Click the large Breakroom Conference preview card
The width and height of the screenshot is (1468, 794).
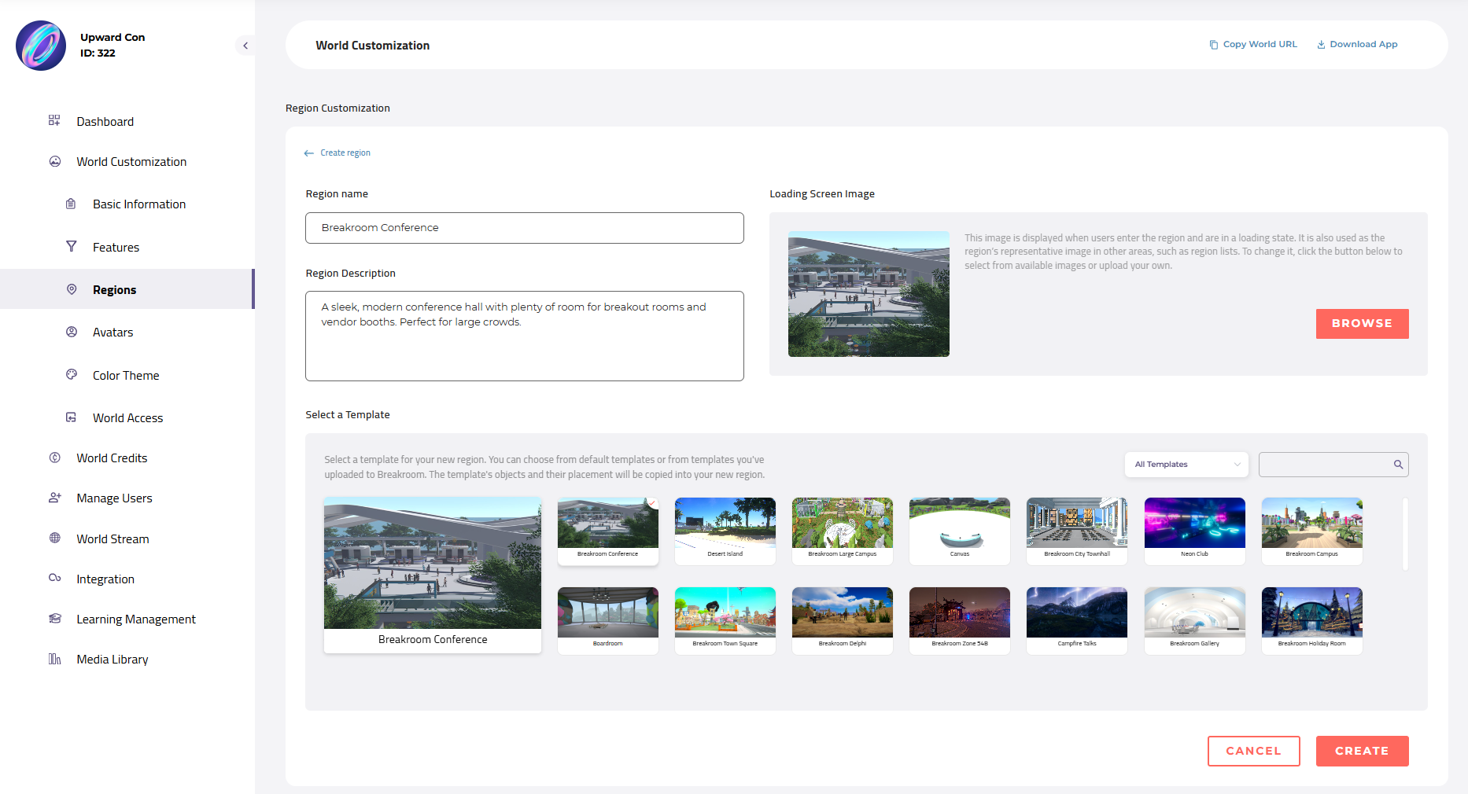(x=433, y=575)
